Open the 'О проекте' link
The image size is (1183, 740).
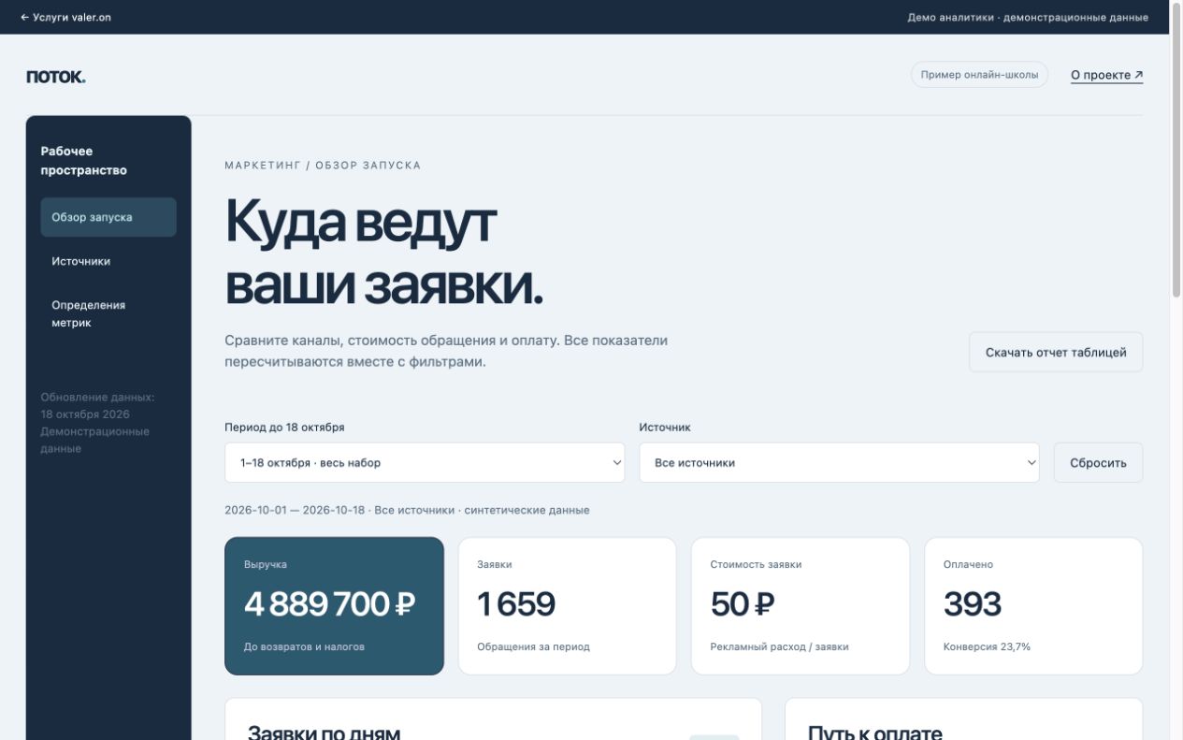[x=1106, y=75]
